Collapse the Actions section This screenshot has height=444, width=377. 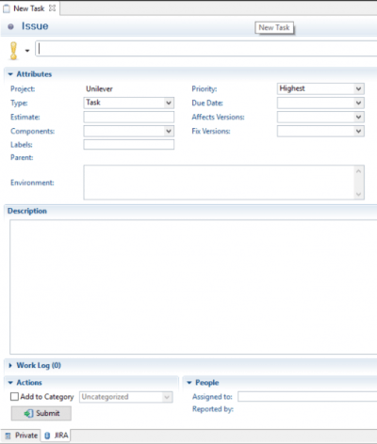pyautogui.click(x=10, y=383)
